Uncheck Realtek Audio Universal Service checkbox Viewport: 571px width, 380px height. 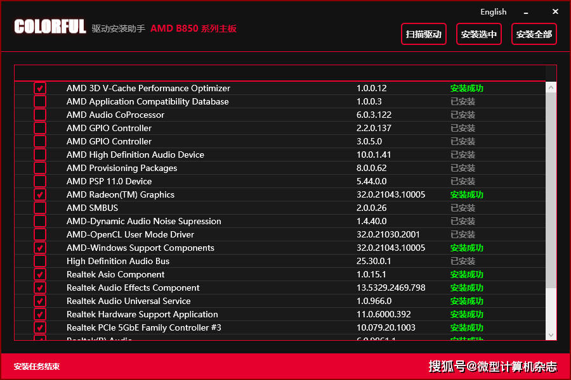tap(40, 301)
